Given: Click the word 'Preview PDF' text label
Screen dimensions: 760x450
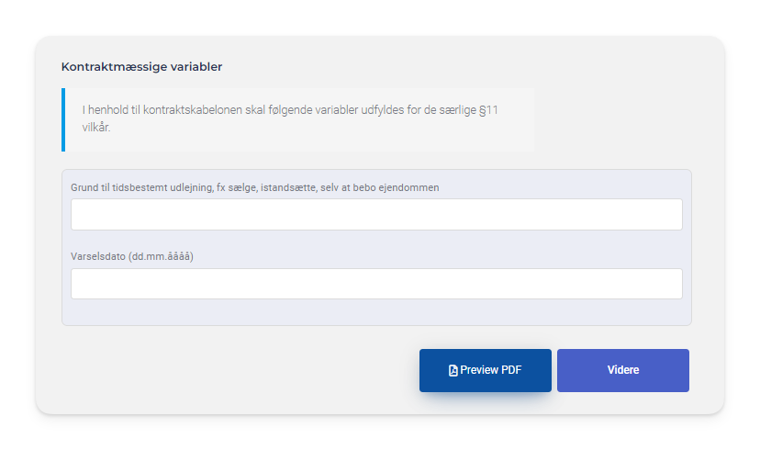Looking at the screenshot, I should click(491, 371).
